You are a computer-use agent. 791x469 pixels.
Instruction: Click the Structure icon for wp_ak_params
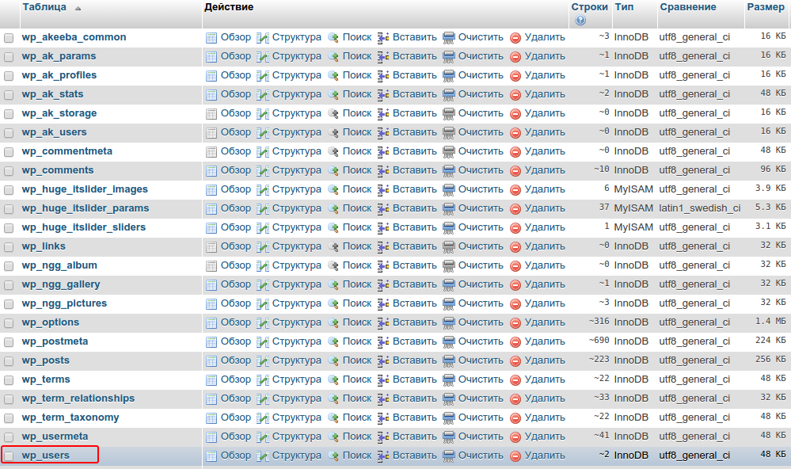[x=263, y=56]
